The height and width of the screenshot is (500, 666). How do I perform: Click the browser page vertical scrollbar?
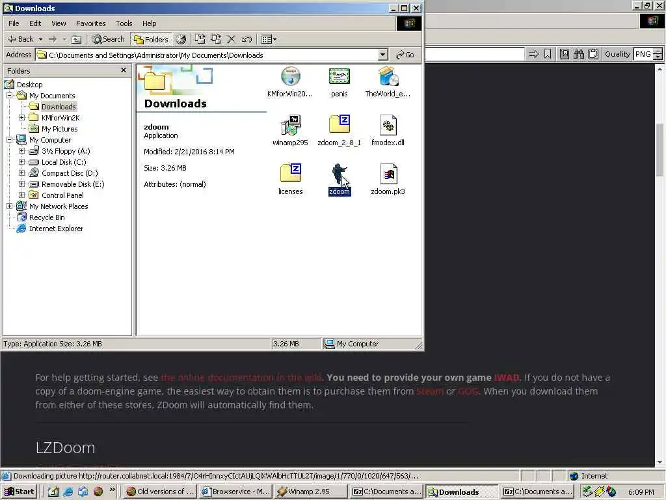(x=659, y=266)
